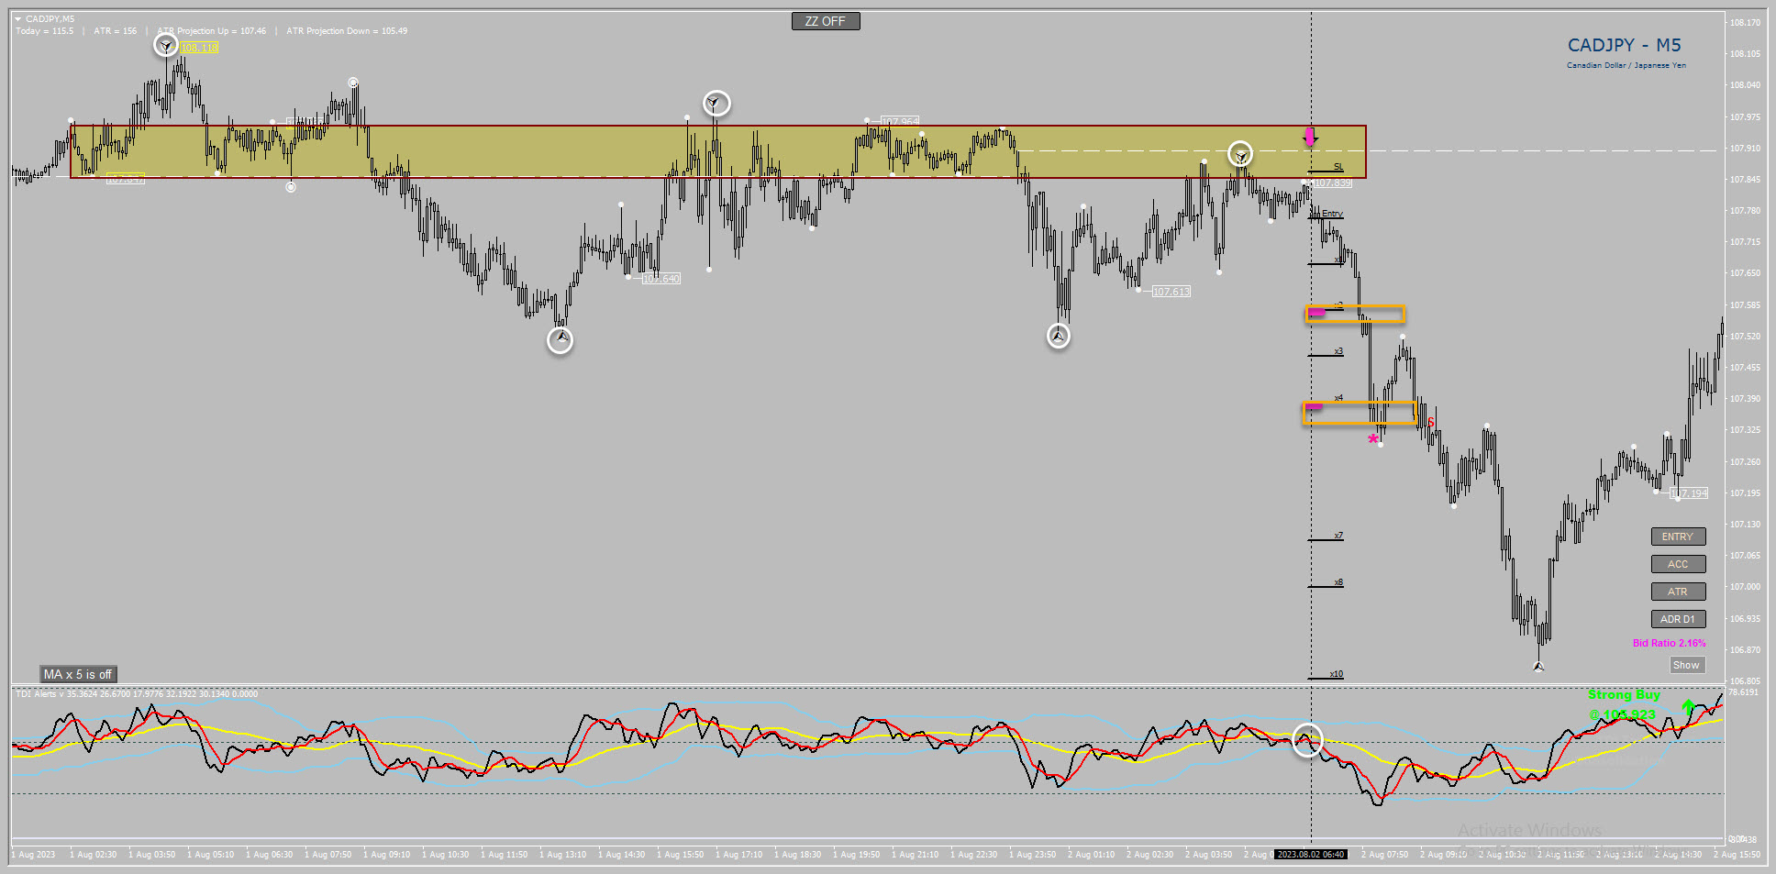Viewport: 1776px width, 874px height.
Task: Click the green up arrow in TDI panel
Action: [x=1688, y=707]
